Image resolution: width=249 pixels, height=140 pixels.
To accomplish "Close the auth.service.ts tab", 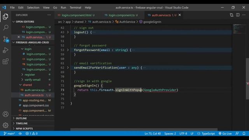I will (180, 15).
